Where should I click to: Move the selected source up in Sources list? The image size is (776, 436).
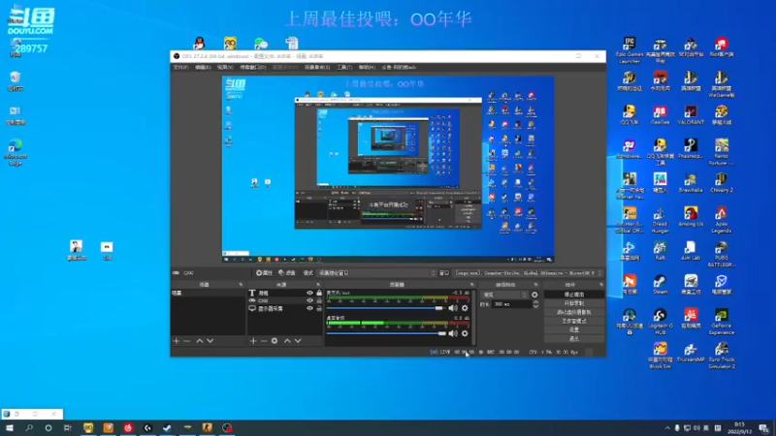(287, 341)
